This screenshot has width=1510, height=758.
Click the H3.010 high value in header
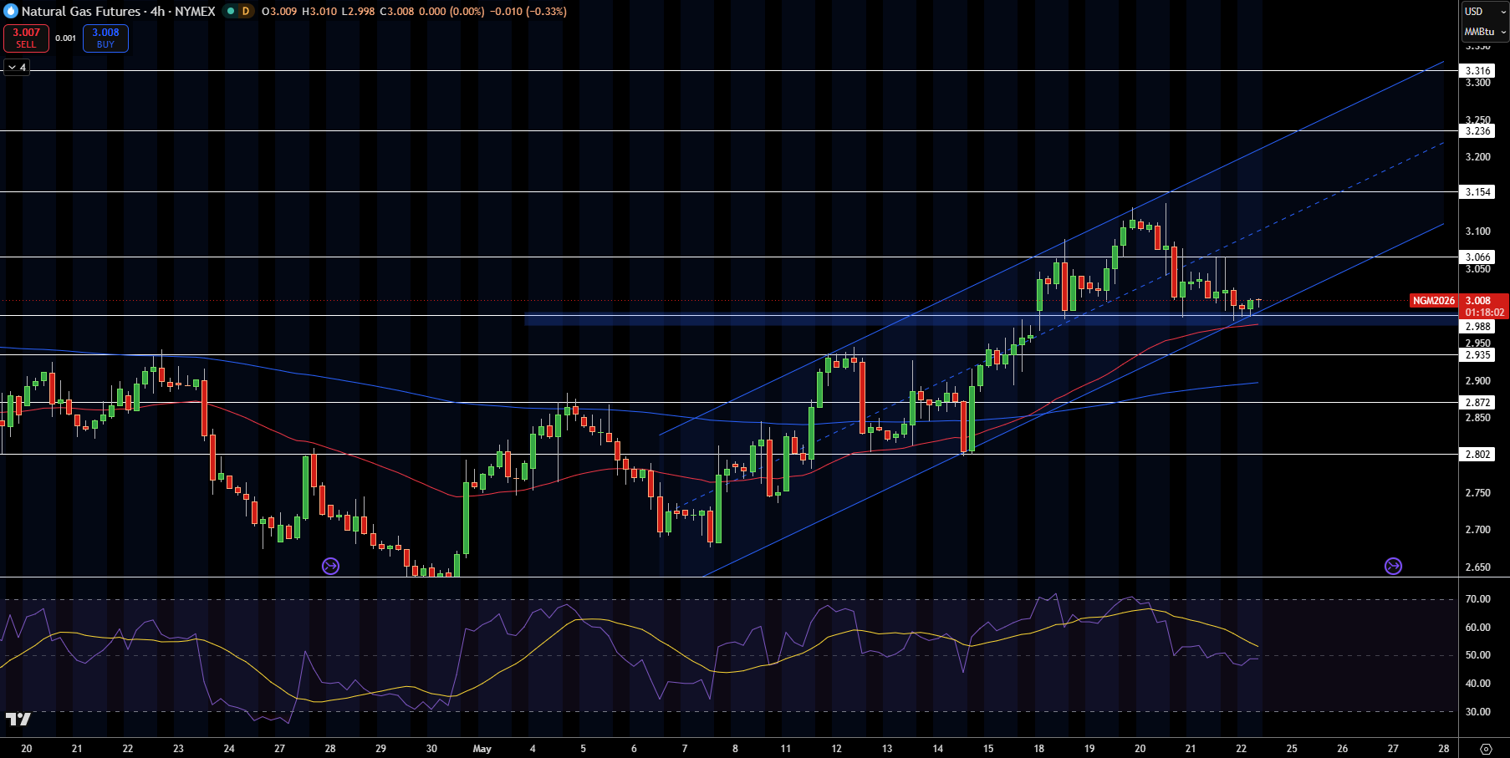tap(319, 11)
